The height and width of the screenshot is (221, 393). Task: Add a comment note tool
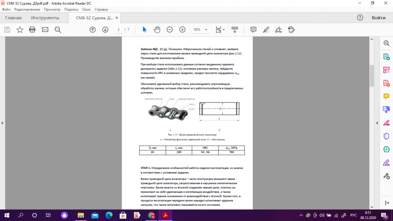pos(253,29)
